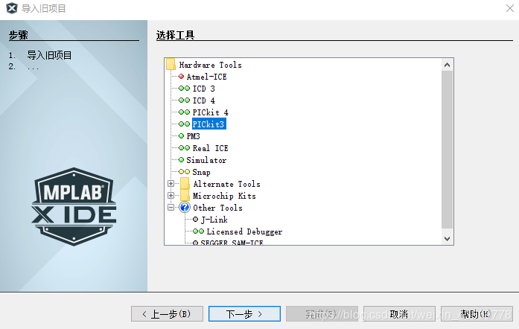Click the scroll up arrow of tool list

pyautogui.click(x=448, y=65)
